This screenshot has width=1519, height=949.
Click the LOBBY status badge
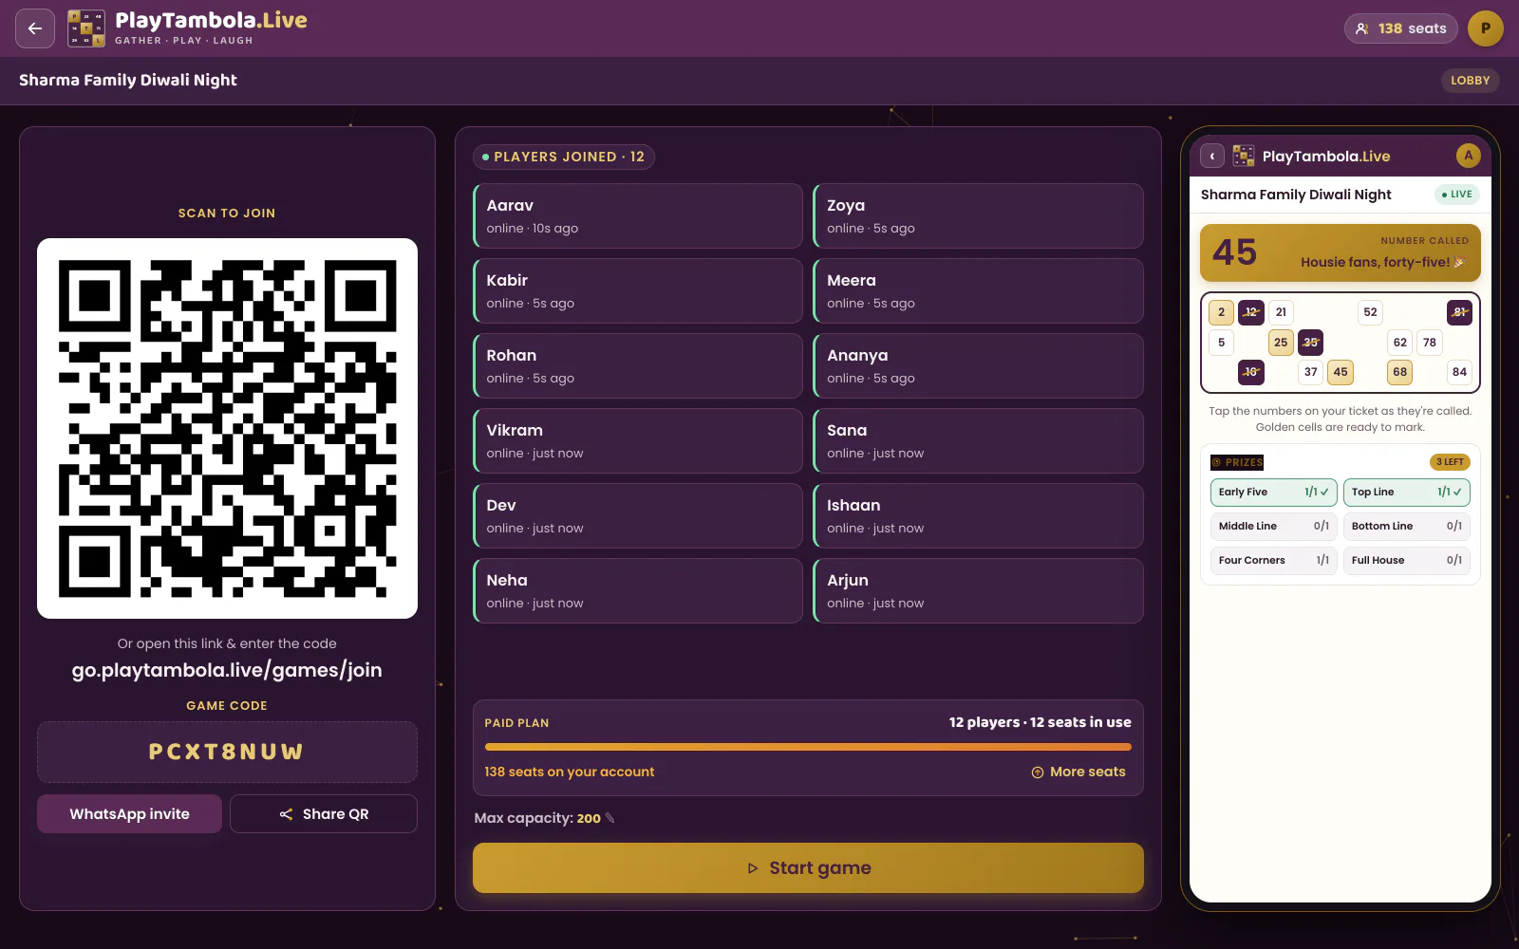point(1470,81)
